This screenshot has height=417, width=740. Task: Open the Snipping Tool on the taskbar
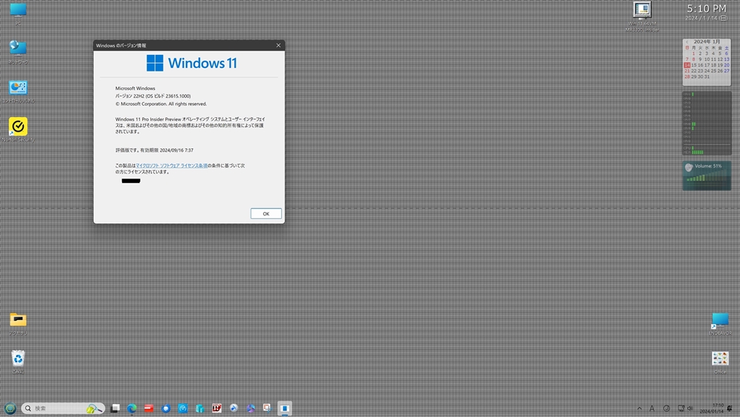tap(267, 408)
